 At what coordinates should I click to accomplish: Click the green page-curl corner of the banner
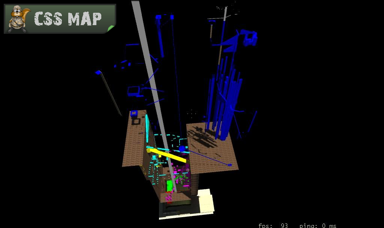[111, 28]
